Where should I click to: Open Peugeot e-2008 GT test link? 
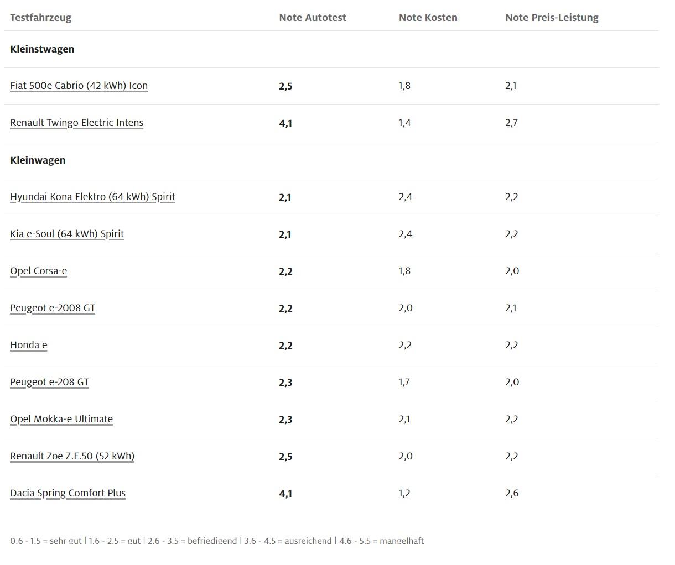53,308
